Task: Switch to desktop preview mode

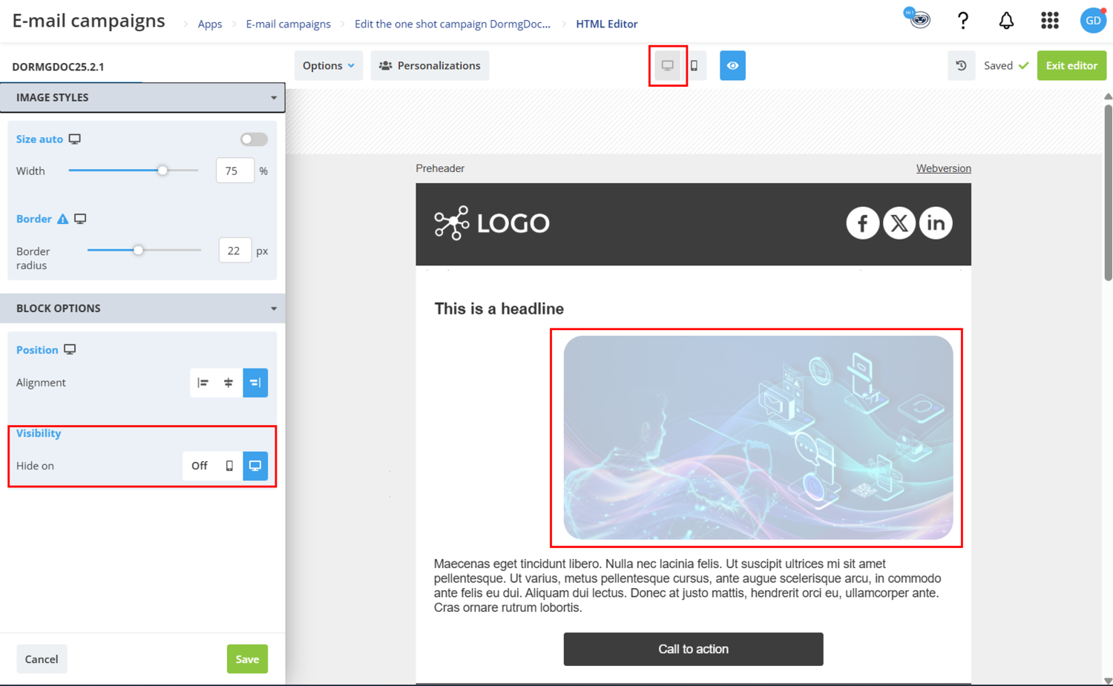Action: coord(668,65)
